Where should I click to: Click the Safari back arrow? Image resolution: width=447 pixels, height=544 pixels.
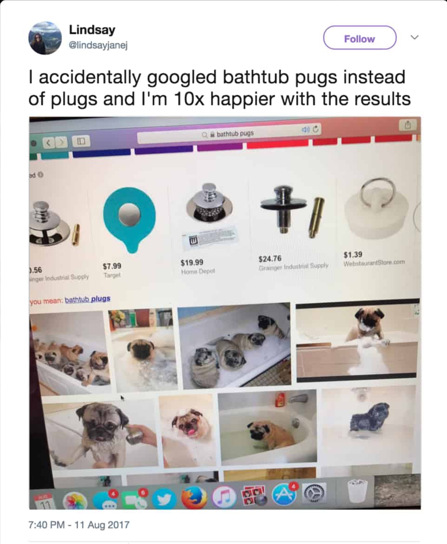point(49,143)
